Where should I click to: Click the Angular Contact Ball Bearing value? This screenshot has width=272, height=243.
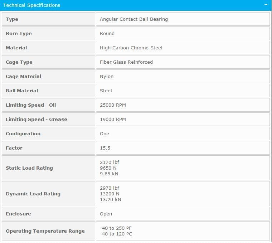pyautogui.click(x=134, y=19)
